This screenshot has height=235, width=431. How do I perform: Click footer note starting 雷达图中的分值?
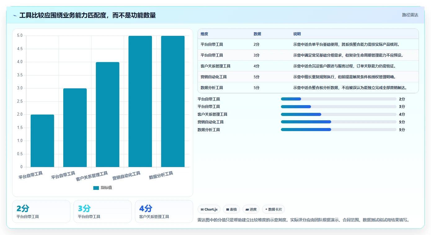tap(304, 220)
